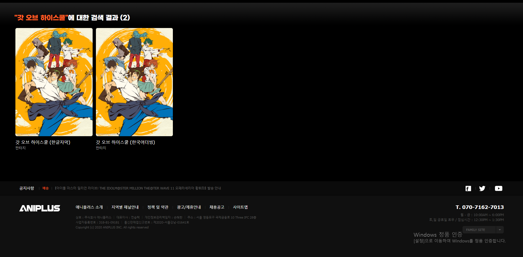Open the YouTube icon link
Image resolution: width=523 pixels, height=257 pixels.
[x=499, y=188]
